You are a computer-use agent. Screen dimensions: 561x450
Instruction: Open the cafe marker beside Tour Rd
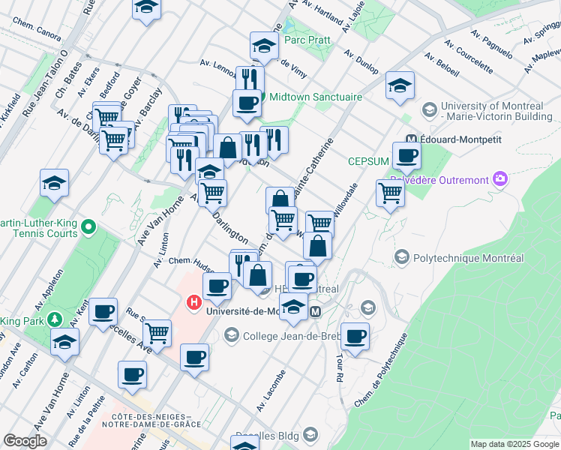355,337
